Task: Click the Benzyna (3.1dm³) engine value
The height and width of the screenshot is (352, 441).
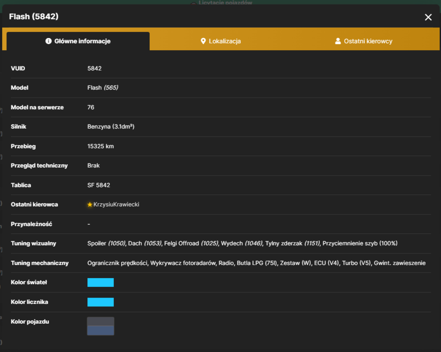Action: tap(111, 127)
